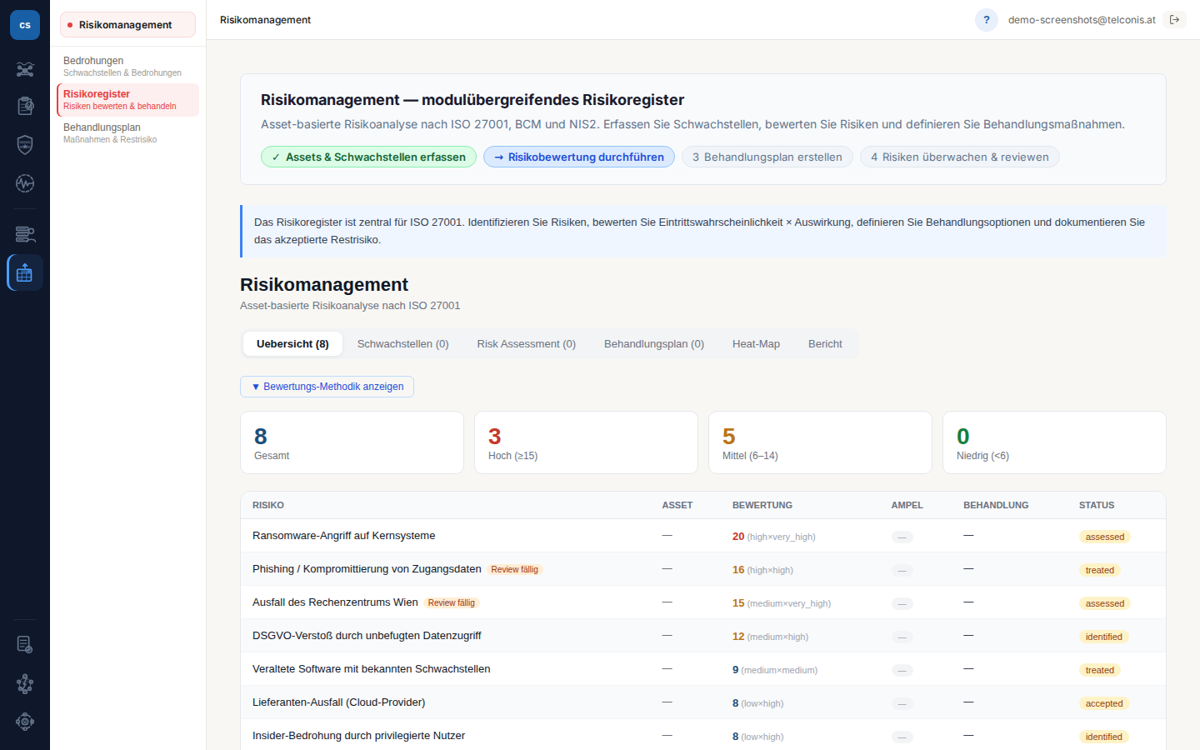Open the clipboard document icon in sidebar
This screenshot has height=750, width=1200.
tap(25, 106)
